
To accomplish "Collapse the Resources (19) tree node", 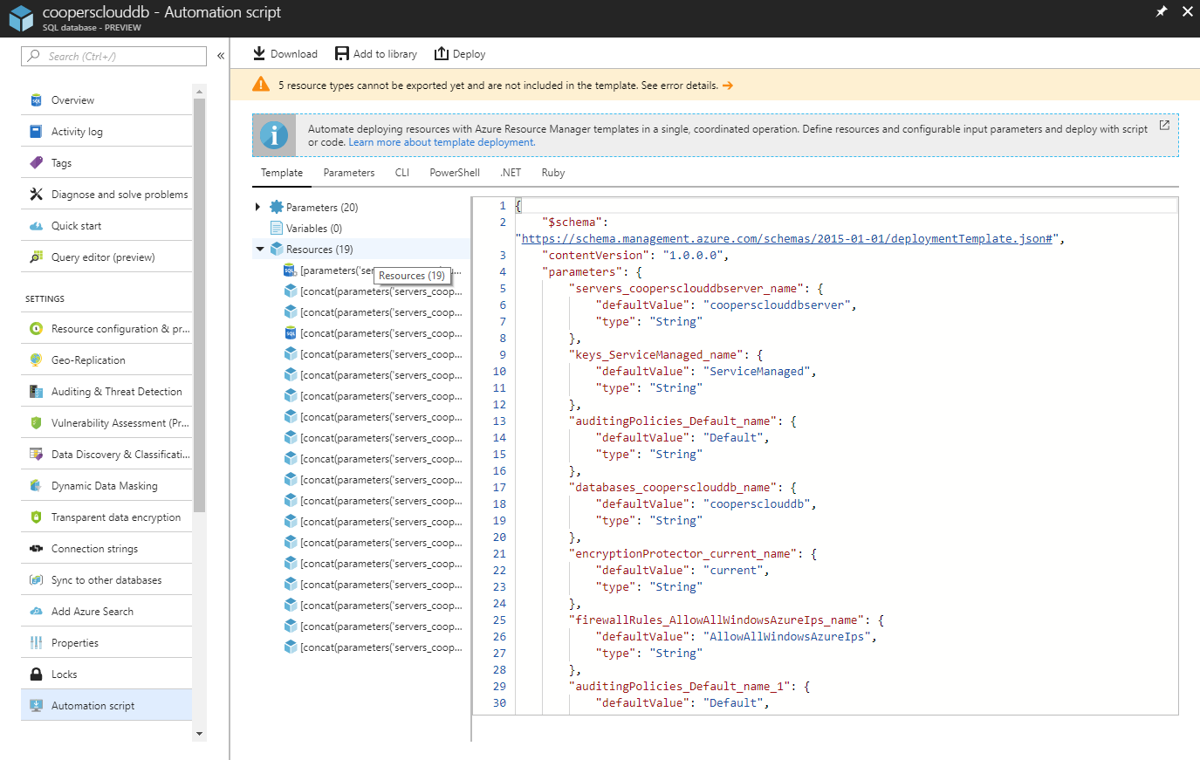I will tap(259, 250).
